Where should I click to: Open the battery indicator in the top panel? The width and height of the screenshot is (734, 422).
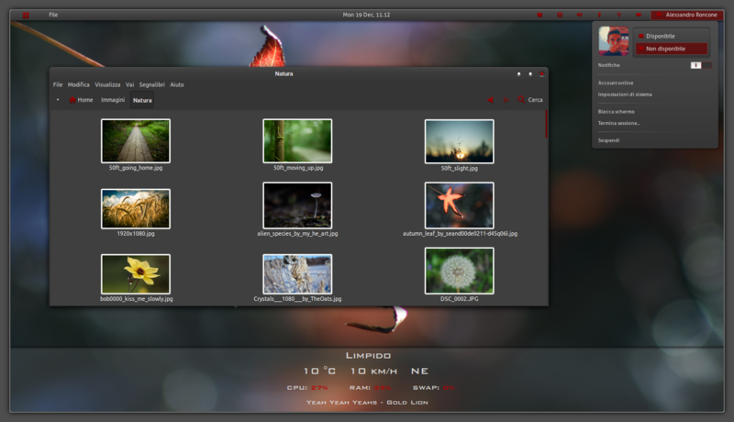coord(639,15)
